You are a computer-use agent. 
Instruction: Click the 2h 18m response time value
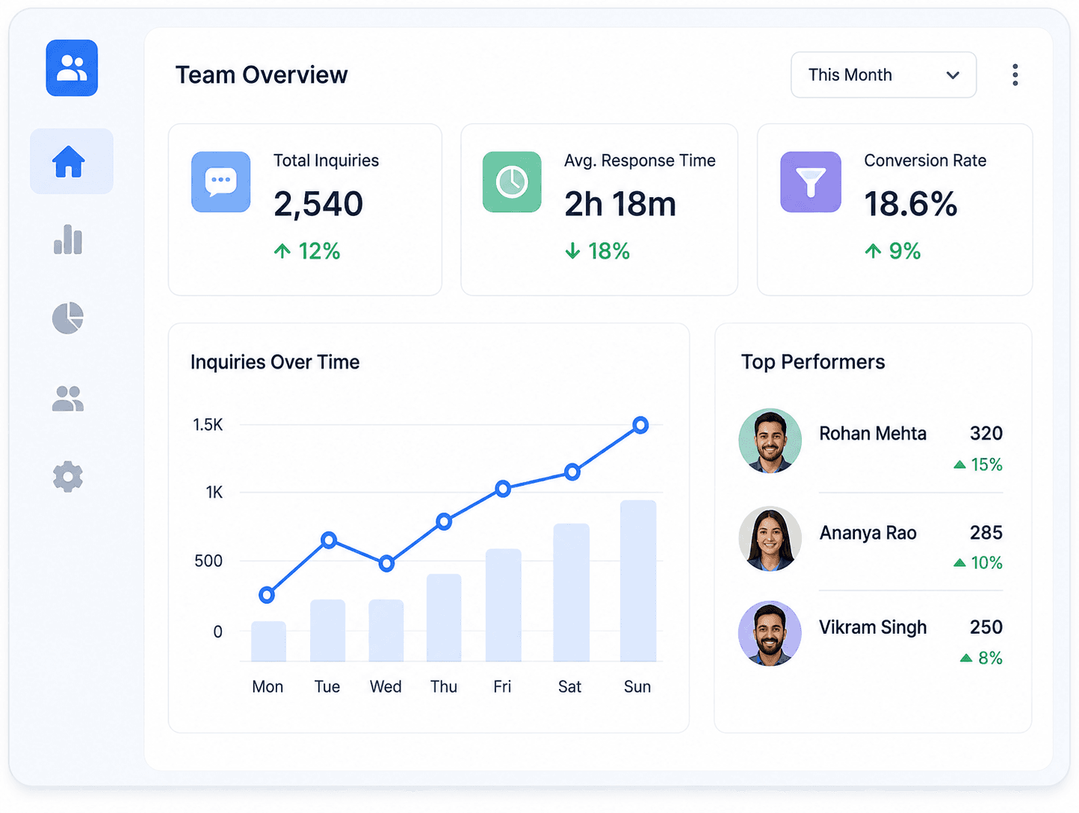pyautogui.click(x=620, y=205)
